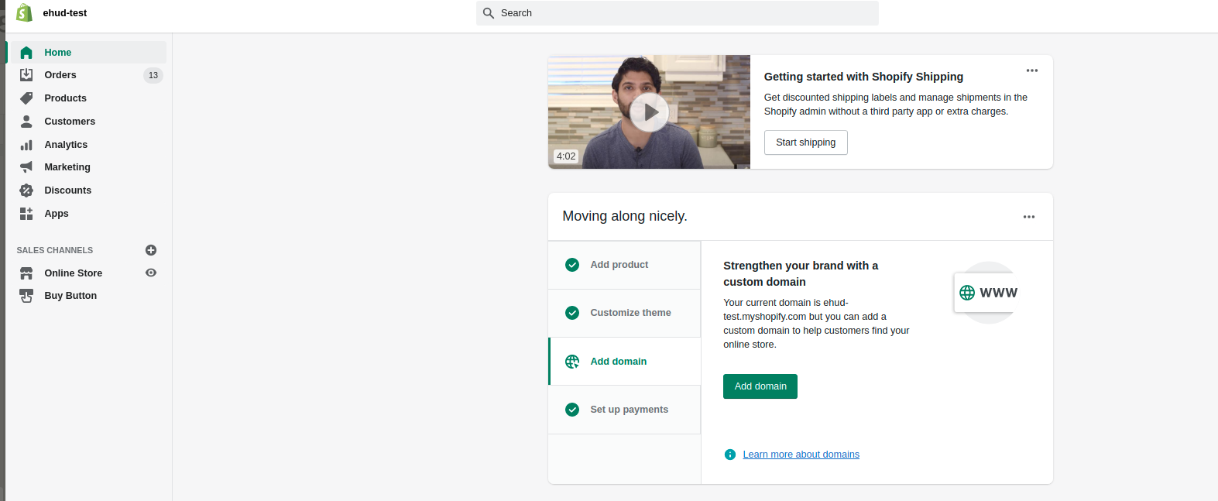Screen dimensions: 1218x501
Task: Click the 4:02 video duration label
Action: click(x=566, y=156)
